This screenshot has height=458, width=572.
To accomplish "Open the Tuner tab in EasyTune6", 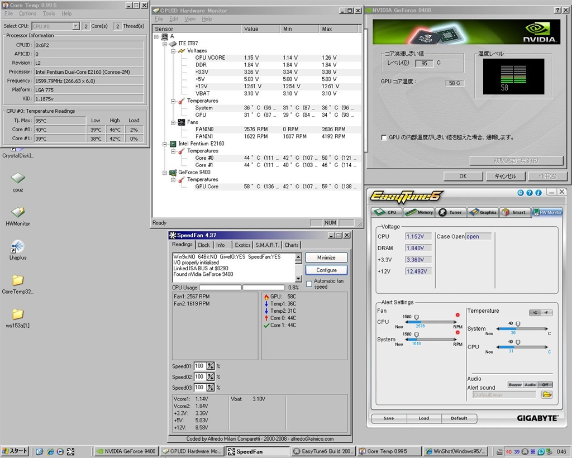I will [450, 212].
